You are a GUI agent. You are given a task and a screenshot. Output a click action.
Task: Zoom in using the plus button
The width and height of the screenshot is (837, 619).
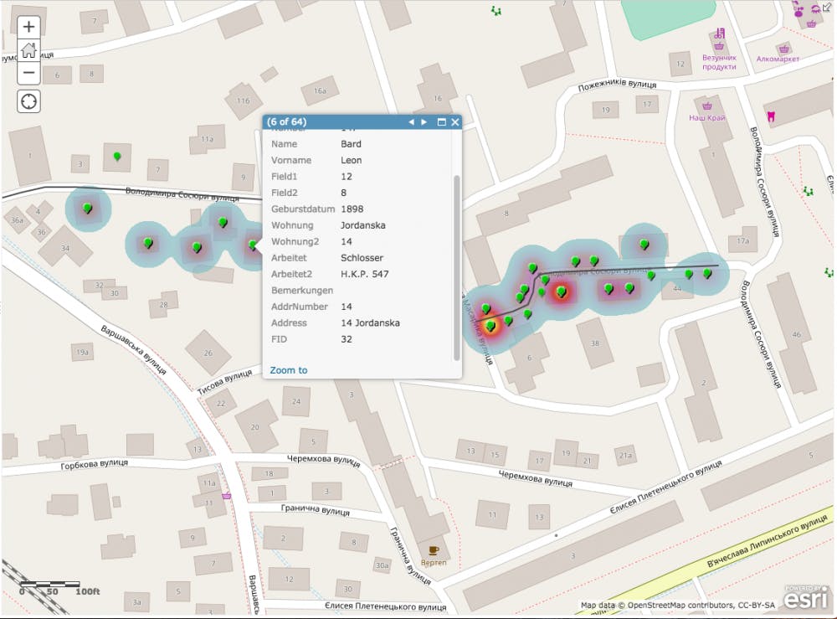click(x=28, y=25)
